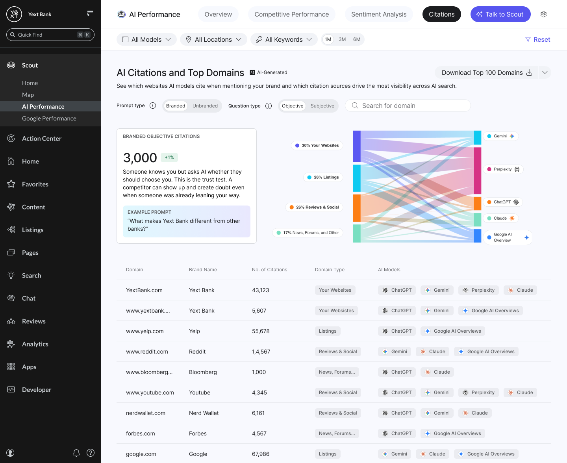Open Content section icon
This screenshot has height=463, width=567.
coord(11,207)
